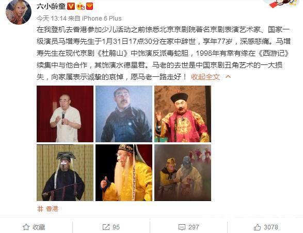
Task: Click the star favorite icon
Action: [26, 227]
